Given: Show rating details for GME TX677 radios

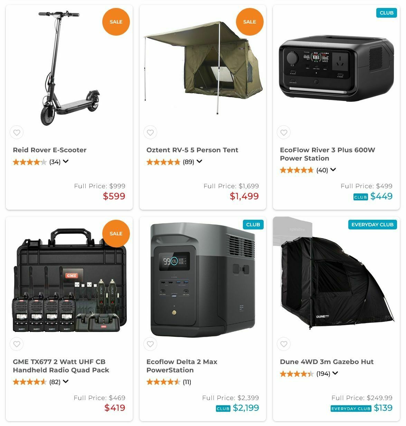Looking at the screenshot, I should tap(66, 382).
